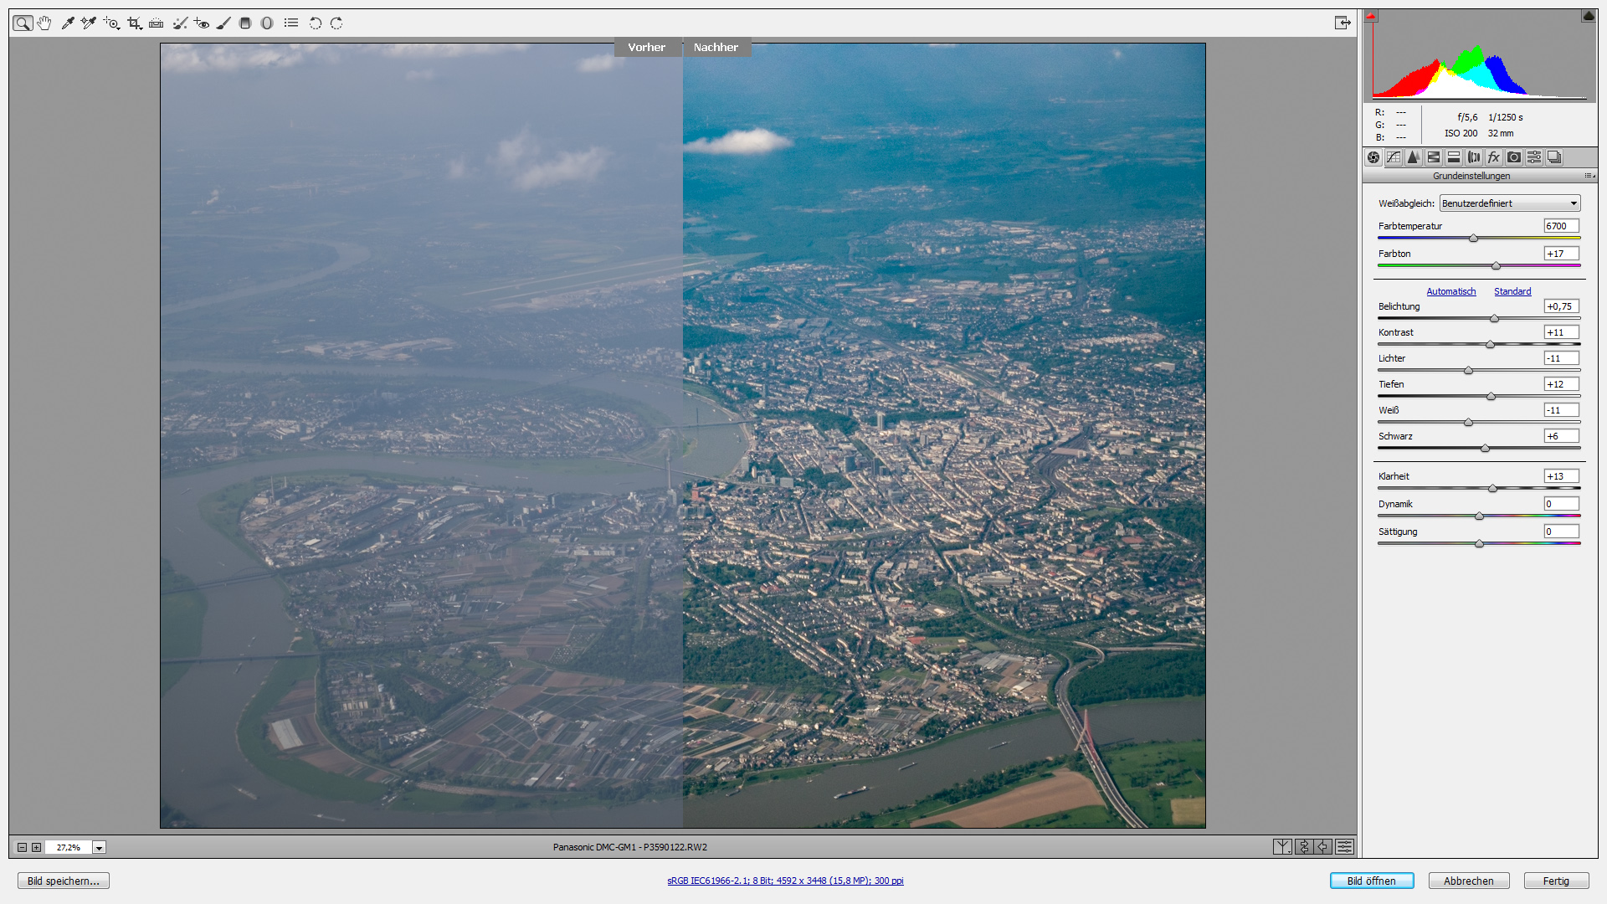The height and width of the screenshot is (904, 1607).
Task: Click the Bild speichern button
Action: point(64,881)
